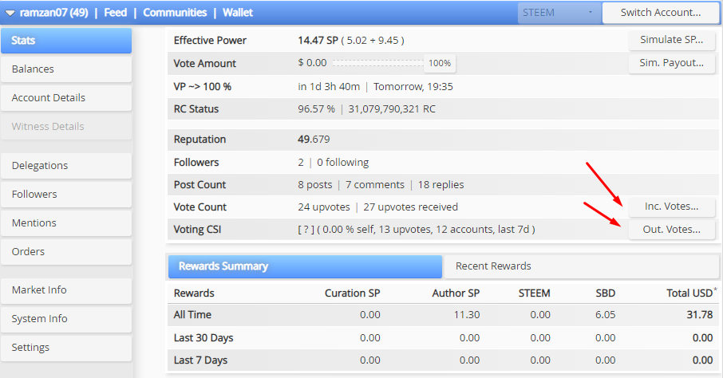Image resolution: width=723 pixels, height=378 pixels.
Task: Go to Feed in the top bar
Action: (115, 13)
